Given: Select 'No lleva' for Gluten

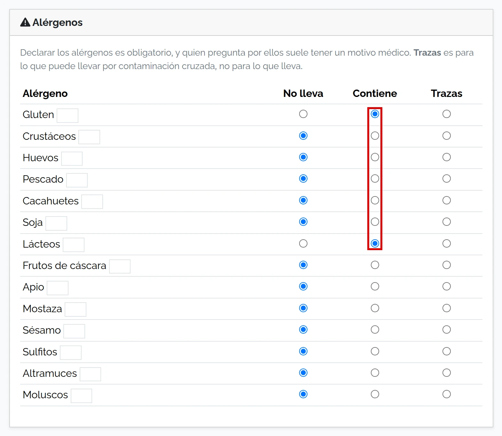Looking at the screenshot, I should [303, 114].
